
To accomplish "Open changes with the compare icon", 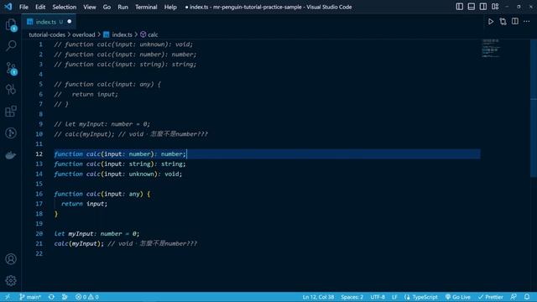I will pyautogui.click(x=503, y=22).
